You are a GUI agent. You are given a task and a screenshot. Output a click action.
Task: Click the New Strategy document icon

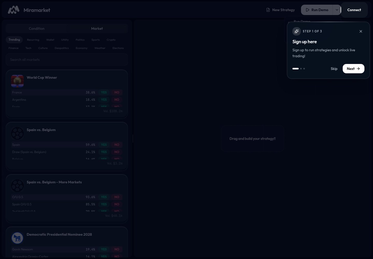click(268, 10)
